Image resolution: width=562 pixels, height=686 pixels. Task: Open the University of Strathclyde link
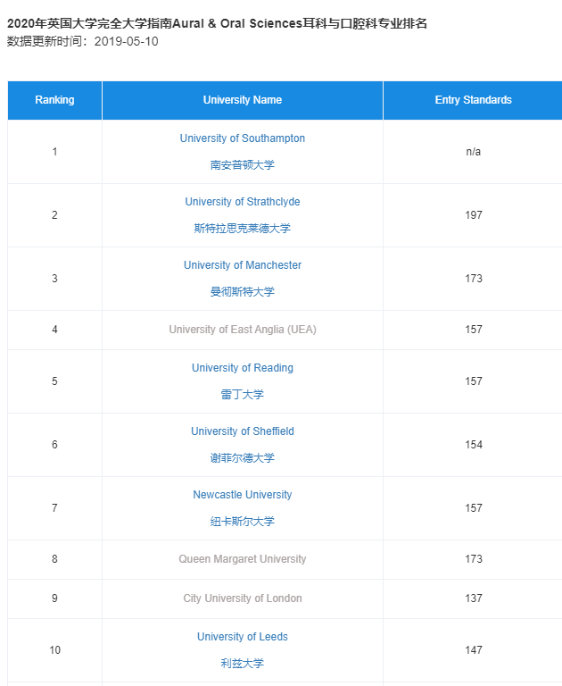click(242, 202)
